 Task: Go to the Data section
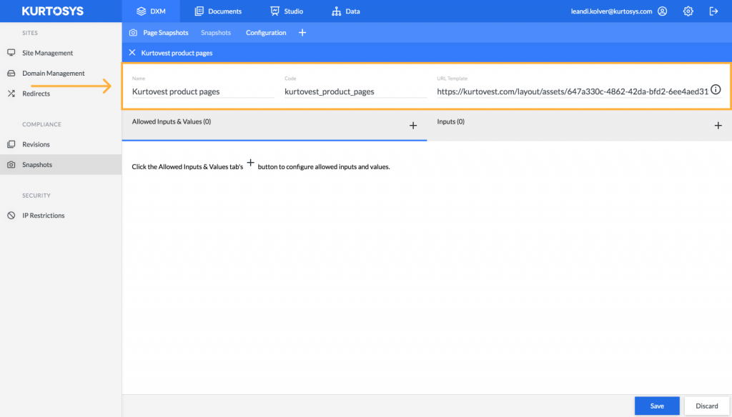click(345, 11)
